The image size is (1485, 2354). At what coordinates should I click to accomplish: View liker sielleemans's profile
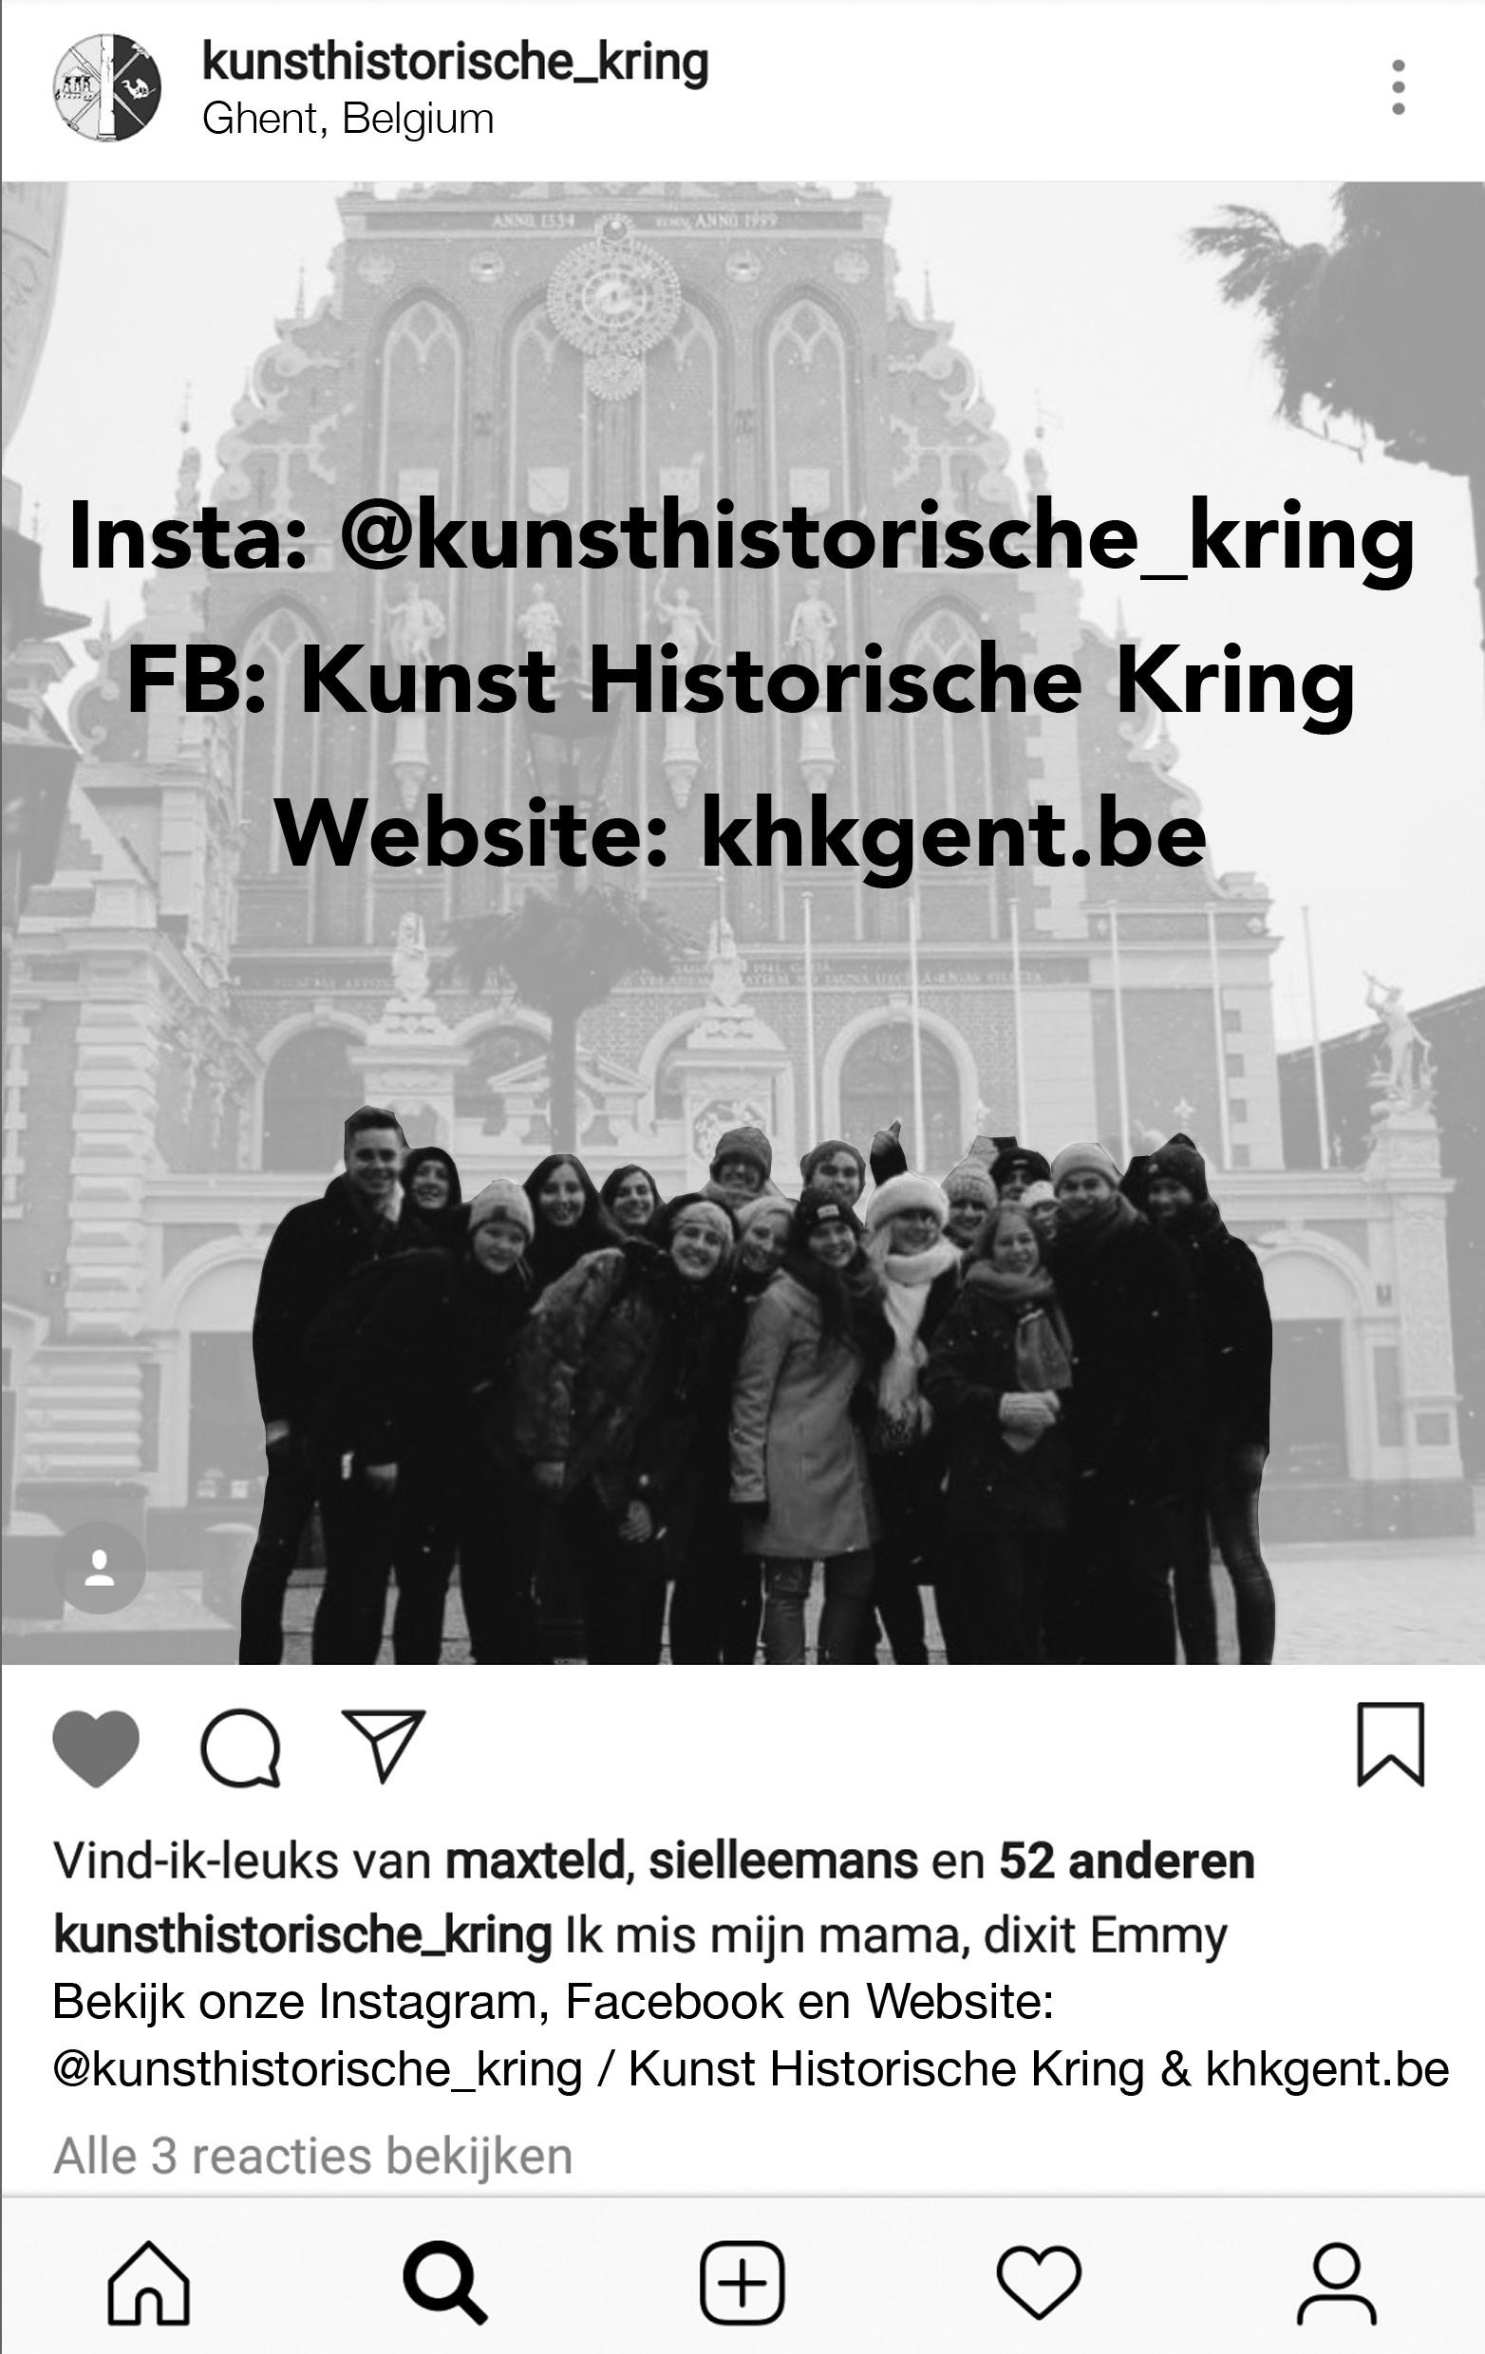[x=784, y=1861]
